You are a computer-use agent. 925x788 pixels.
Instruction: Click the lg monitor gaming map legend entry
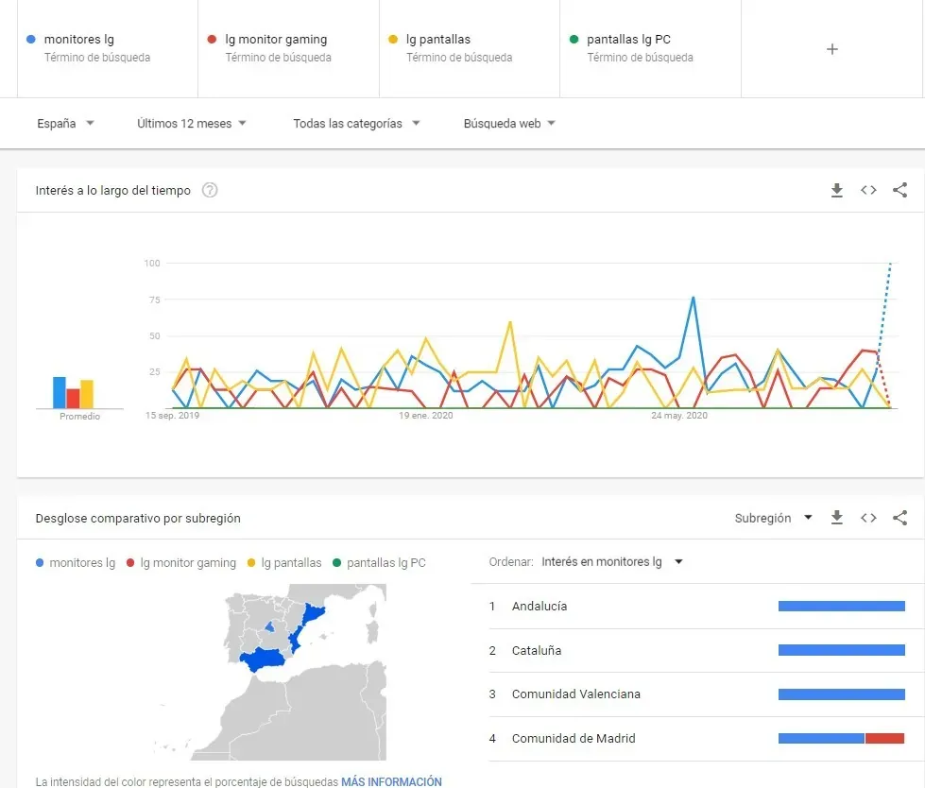tap(181, 563)
